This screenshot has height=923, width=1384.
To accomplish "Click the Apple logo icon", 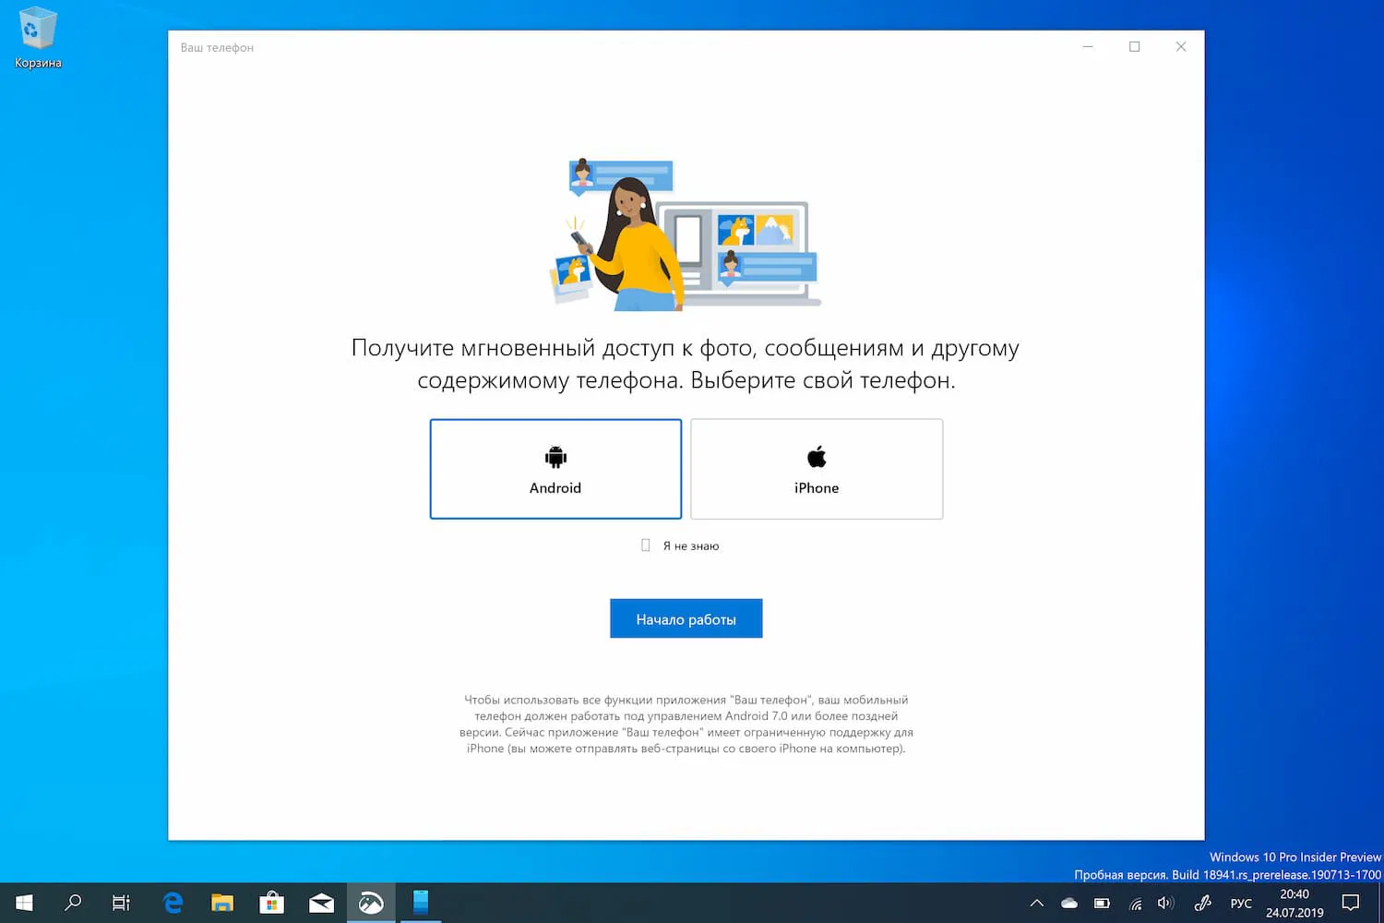I will (x=816, y=455).
